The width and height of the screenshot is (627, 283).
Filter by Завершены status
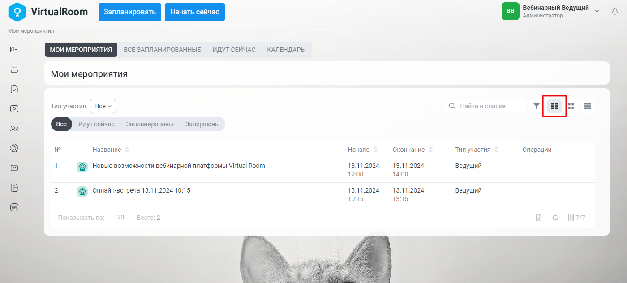pos(202,124)
